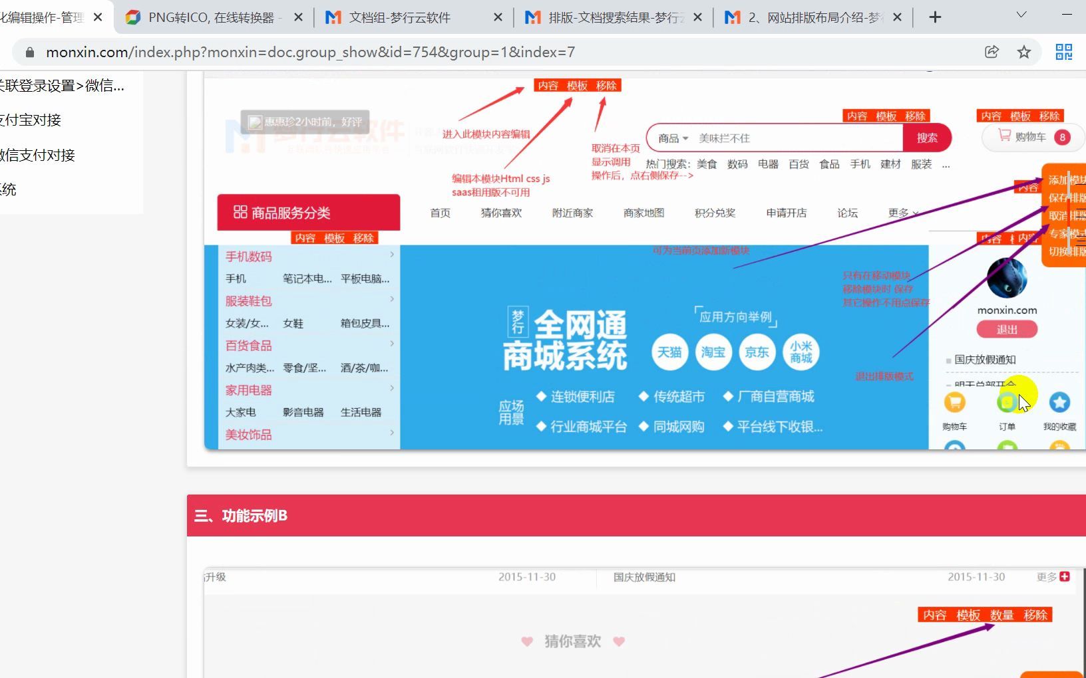
Task: Open the 商品 search type dropdown
Action: (673, 138)
